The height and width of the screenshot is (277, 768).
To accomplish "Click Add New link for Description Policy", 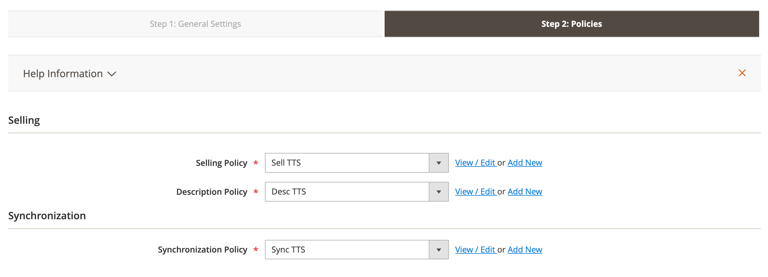I will point(524,192).
